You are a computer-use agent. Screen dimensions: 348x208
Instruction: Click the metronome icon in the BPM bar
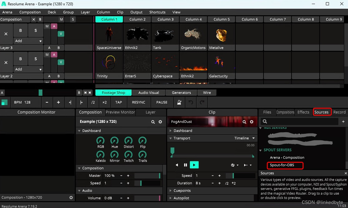[x=179, y=102]
